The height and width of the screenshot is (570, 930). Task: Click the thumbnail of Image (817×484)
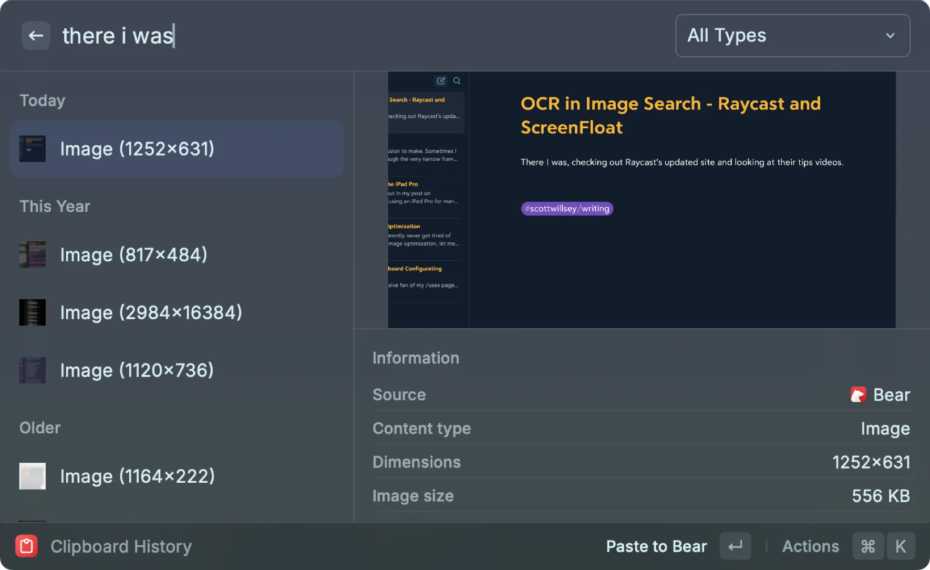click(x=32, y=255)
